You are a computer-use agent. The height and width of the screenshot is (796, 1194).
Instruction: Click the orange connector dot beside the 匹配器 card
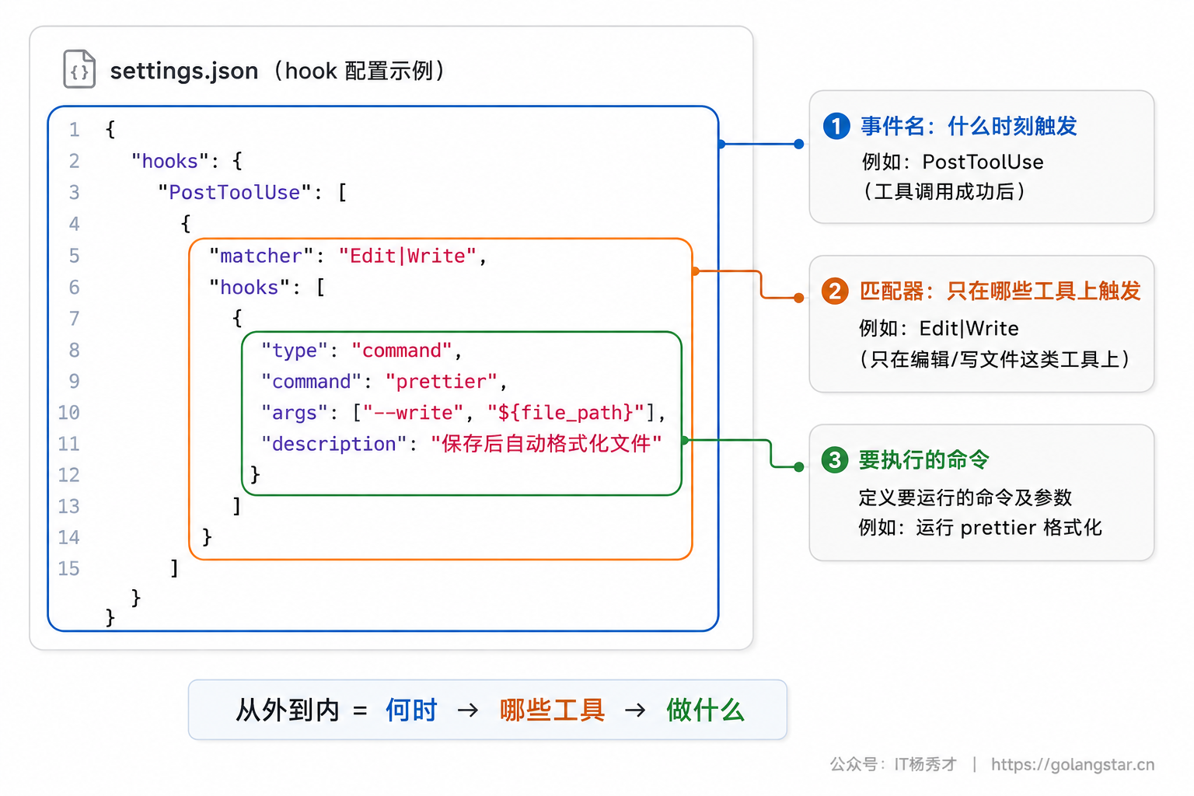(x=799, y=298)
